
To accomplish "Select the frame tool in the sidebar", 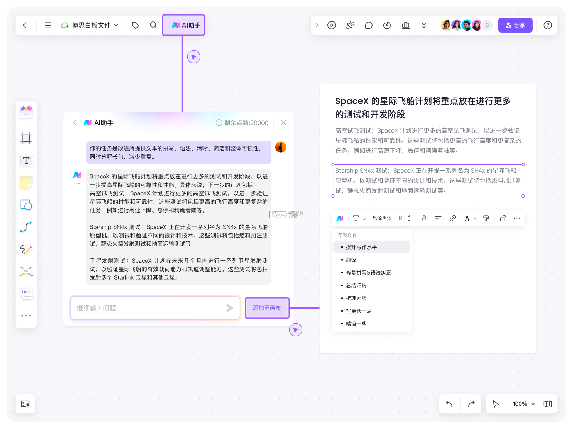I will click(26, 138).
